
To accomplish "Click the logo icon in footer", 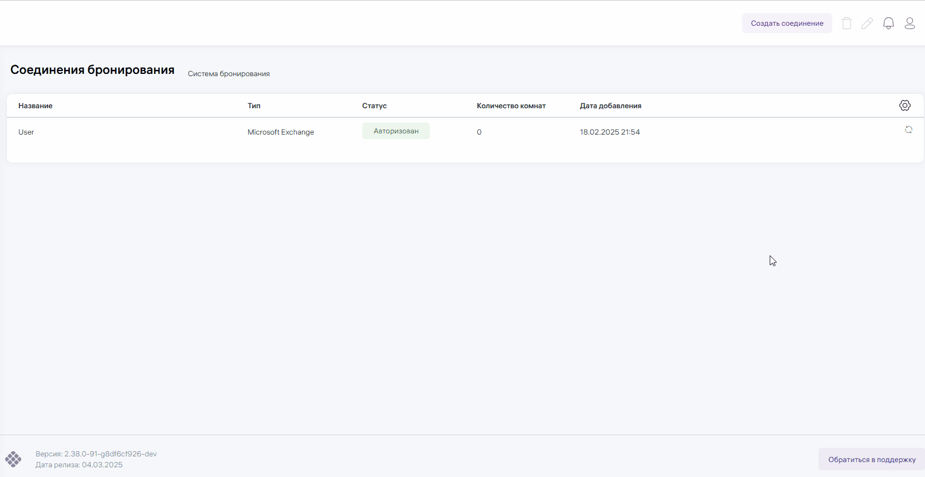I will click(13, 459).
